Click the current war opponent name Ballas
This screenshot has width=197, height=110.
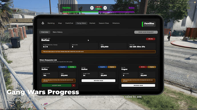[x=45, y=40]
